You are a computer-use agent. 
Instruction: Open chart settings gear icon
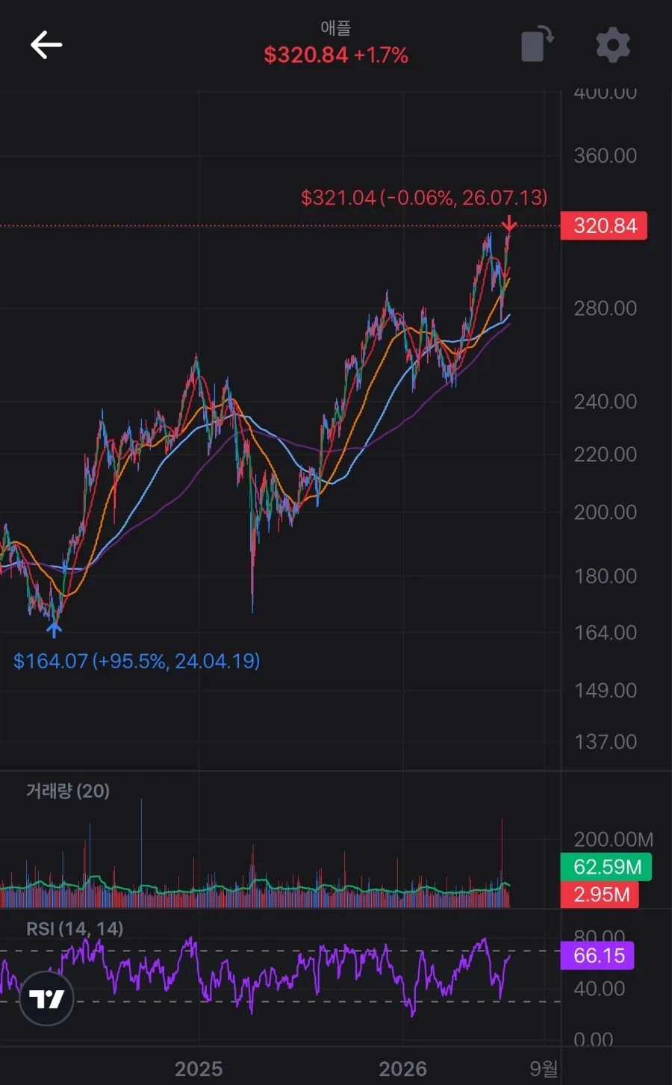(613, 45)
